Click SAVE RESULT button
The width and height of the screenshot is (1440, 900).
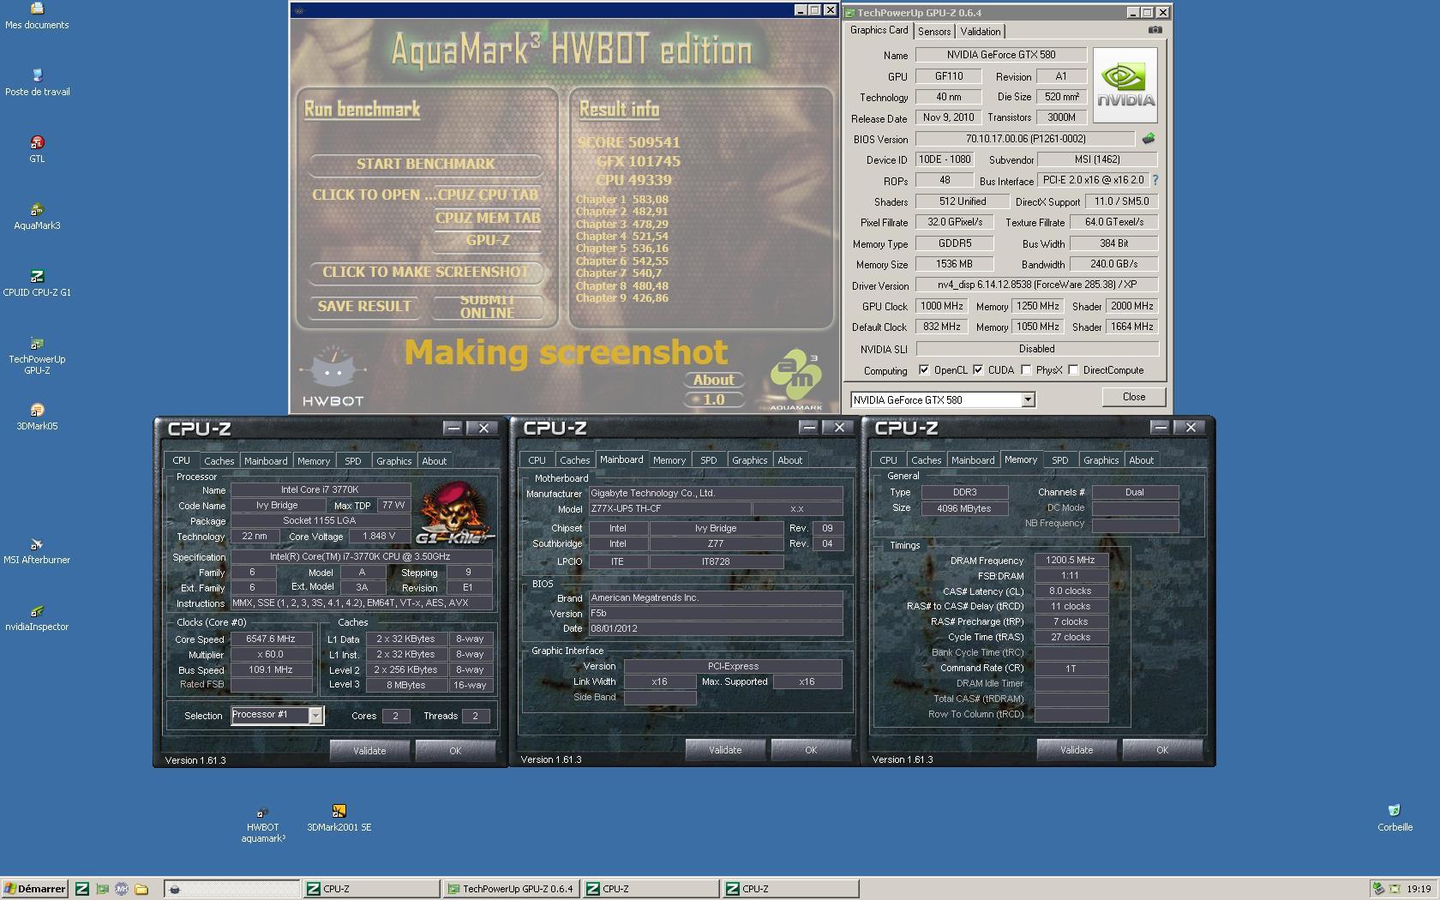point(364,306)
